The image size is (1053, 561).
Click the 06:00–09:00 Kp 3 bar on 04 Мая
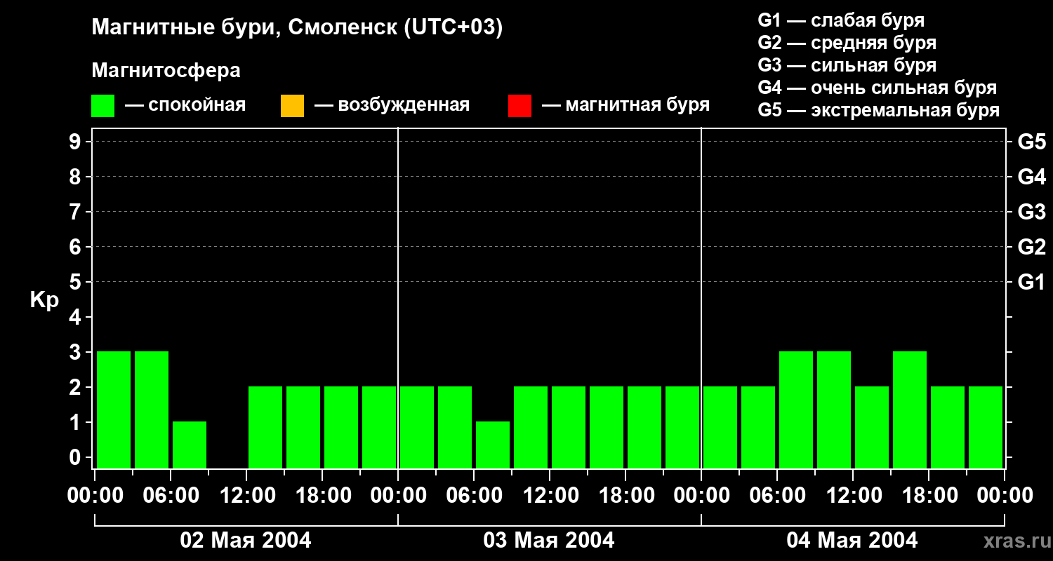[x=796, y=410]
